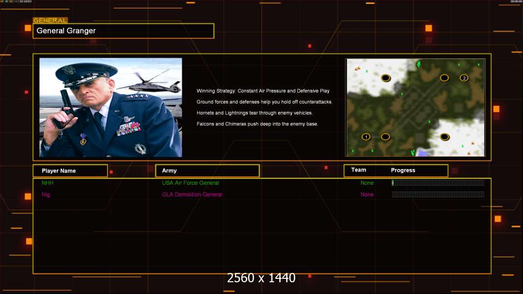Click the Winning Strategy text line
The width and height of the screenshot is (523, 294).
[263, 91]
